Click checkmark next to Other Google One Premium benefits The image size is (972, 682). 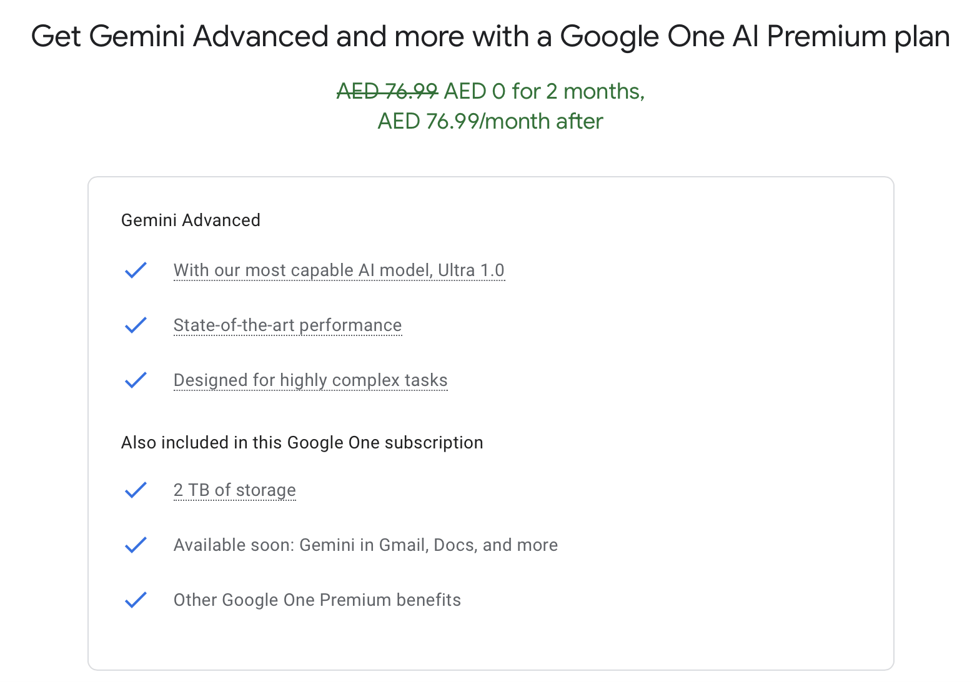[x=136, y=600]
